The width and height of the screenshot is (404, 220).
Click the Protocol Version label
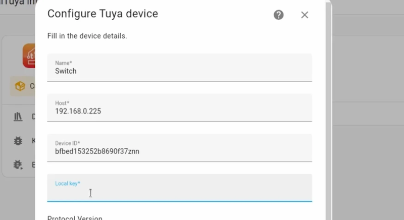tap(75, 218)
